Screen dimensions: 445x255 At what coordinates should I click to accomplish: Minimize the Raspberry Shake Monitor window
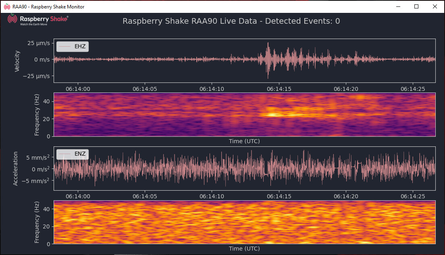398,6
